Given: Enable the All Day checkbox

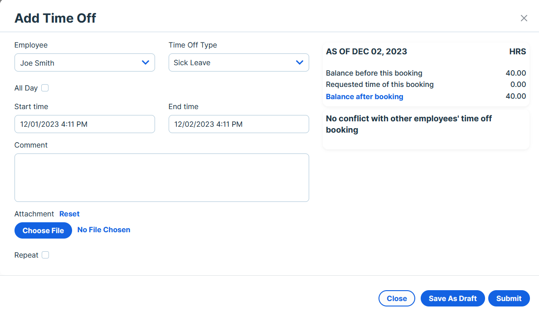Looking at the screenshot, I should 45,88.
